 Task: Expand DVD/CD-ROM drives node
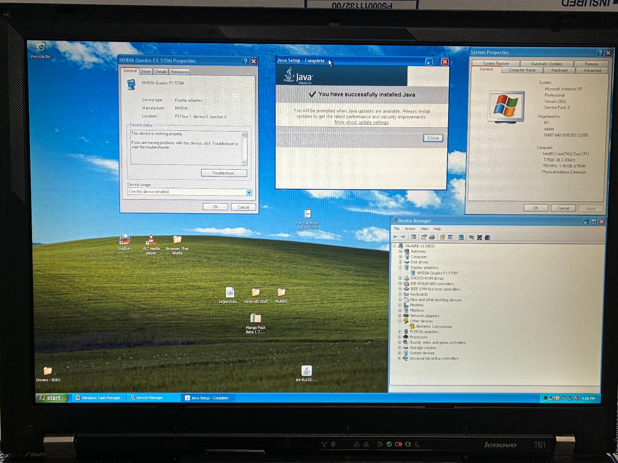click(x=400, y=278)
